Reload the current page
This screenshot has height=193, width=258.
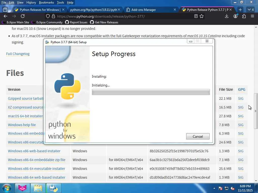(x=23, y=16)
